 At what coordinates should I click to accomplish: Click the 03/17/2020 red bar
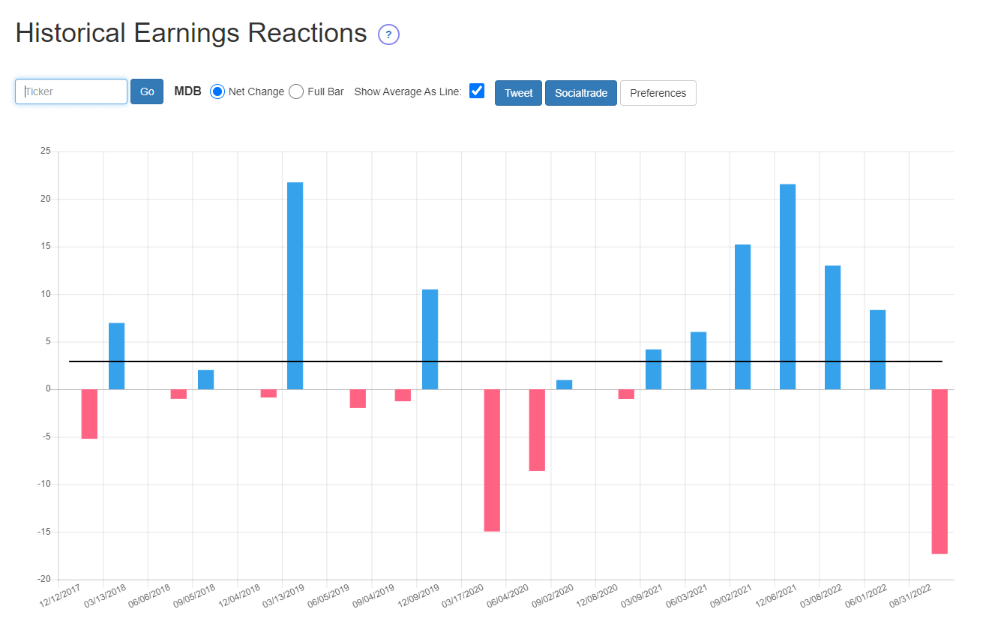point(492,460)
